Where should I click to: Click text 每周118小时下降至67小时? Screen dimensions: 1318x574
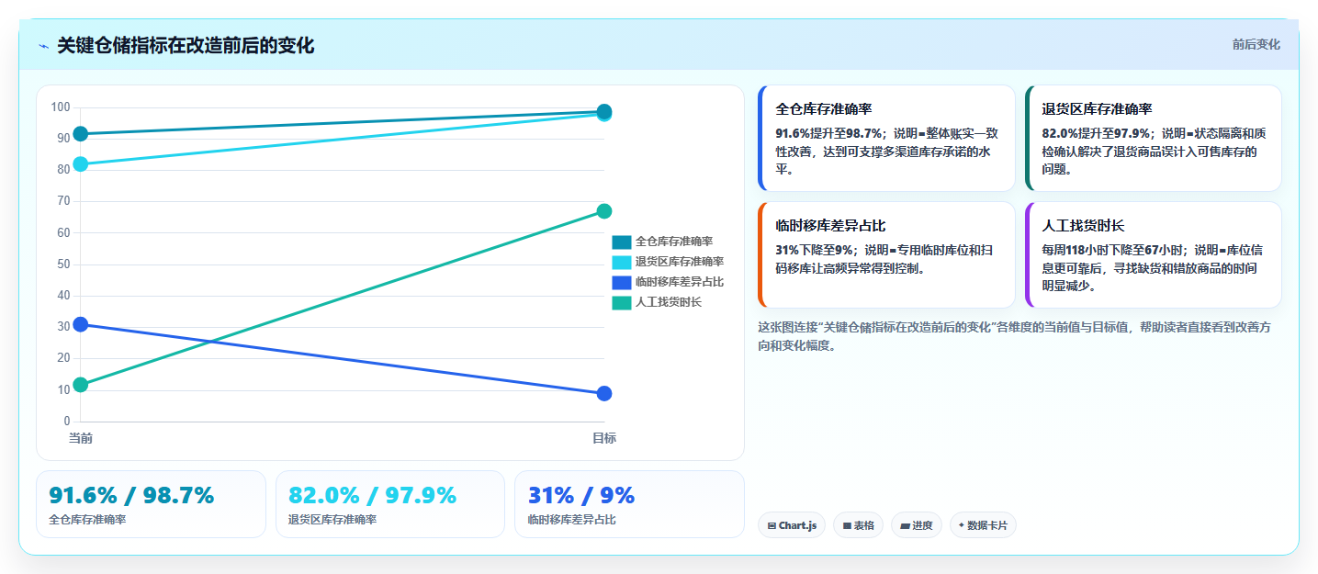[1113, 250]
